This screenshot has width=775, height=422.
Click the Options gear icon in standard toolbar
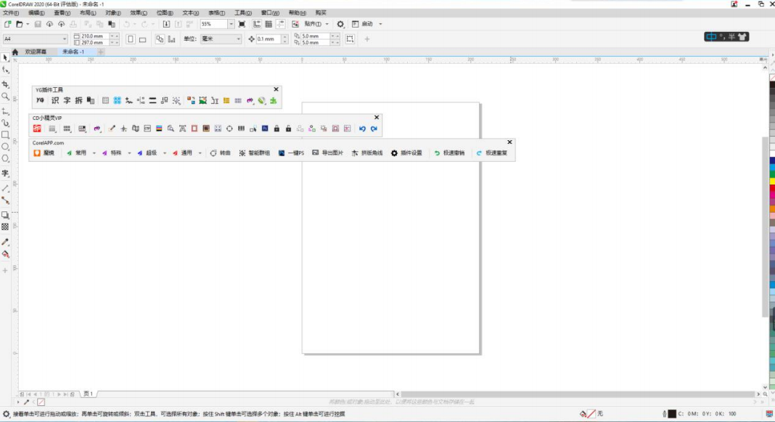pos(340,24)
